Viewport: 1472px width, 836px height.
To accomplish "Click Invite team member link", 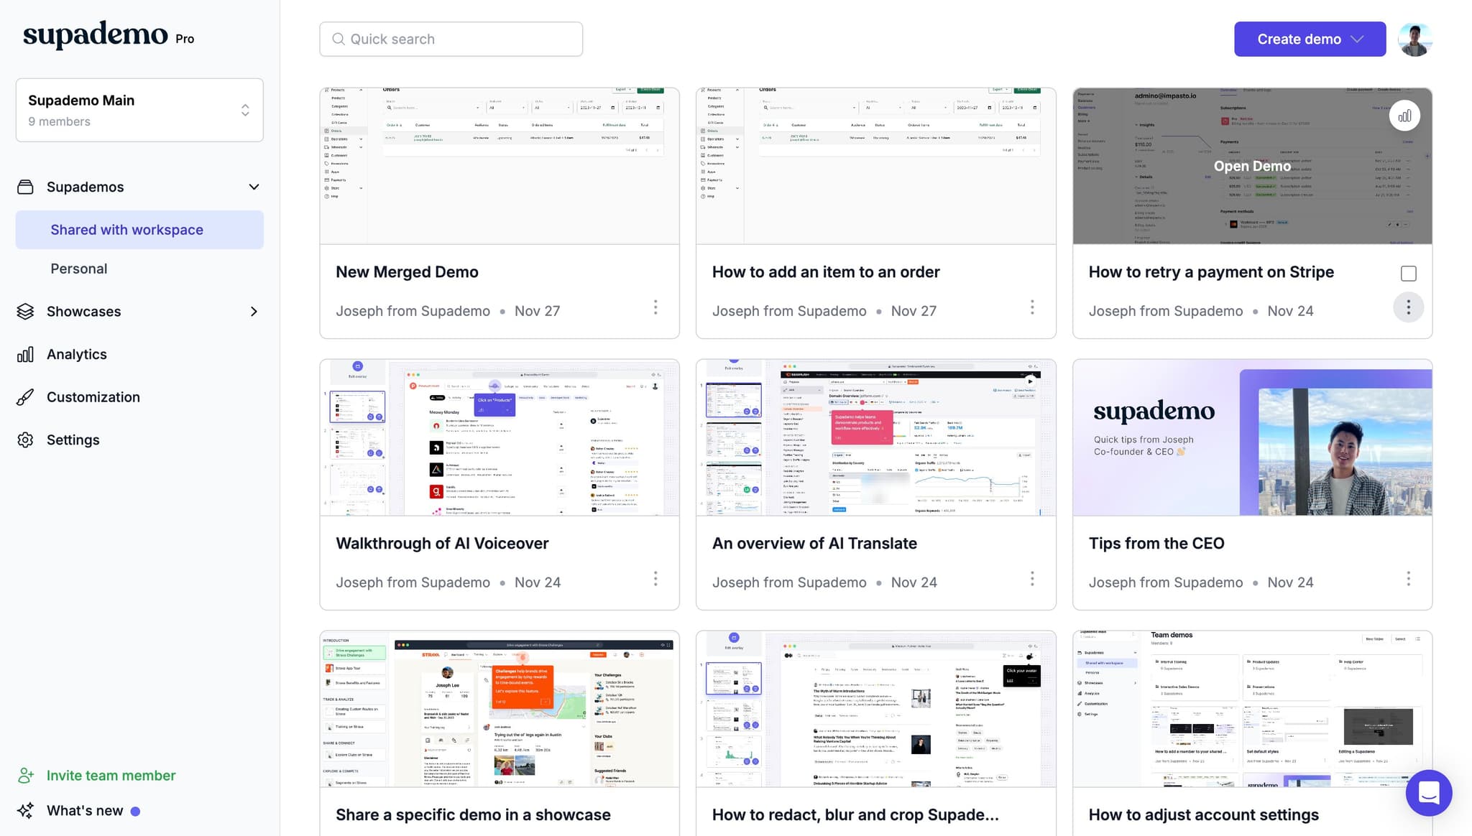I will click(111, 776).
